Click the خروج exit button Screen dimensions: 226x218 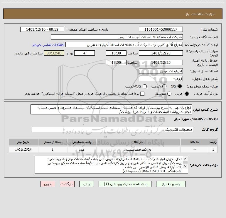48,184
